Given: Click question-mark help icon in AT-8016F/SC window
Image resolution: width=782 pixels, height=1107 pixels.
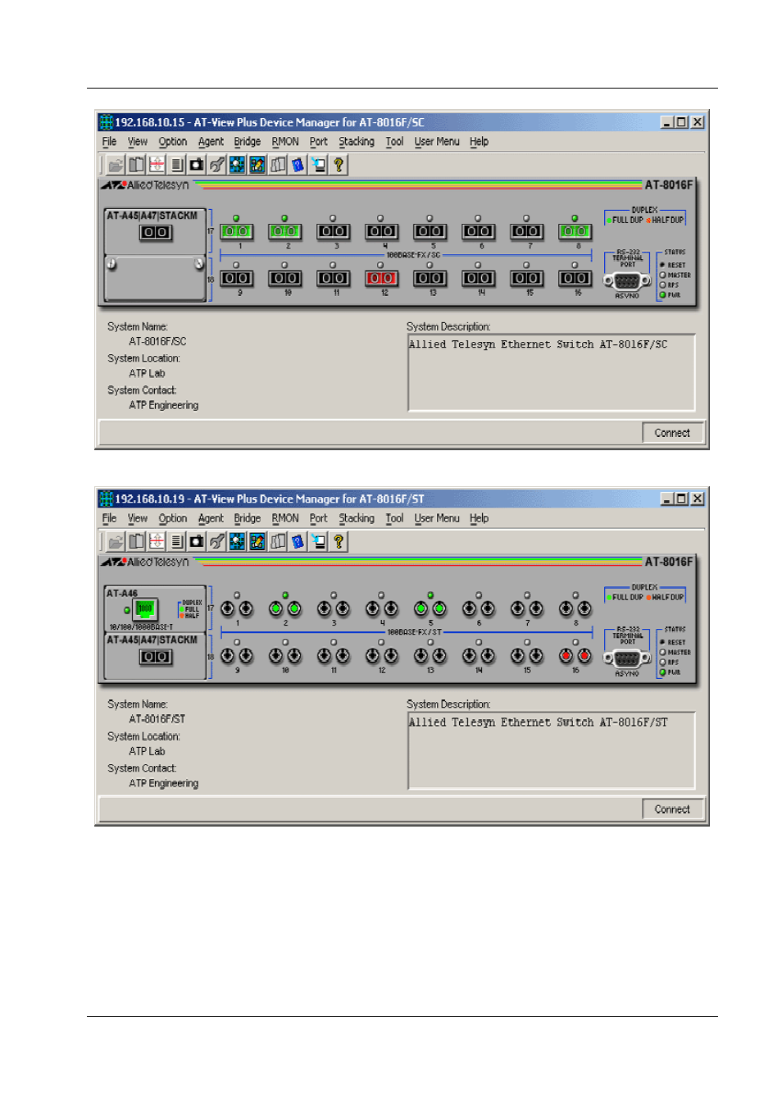Looking at the screenshot, I should (338, 165).
